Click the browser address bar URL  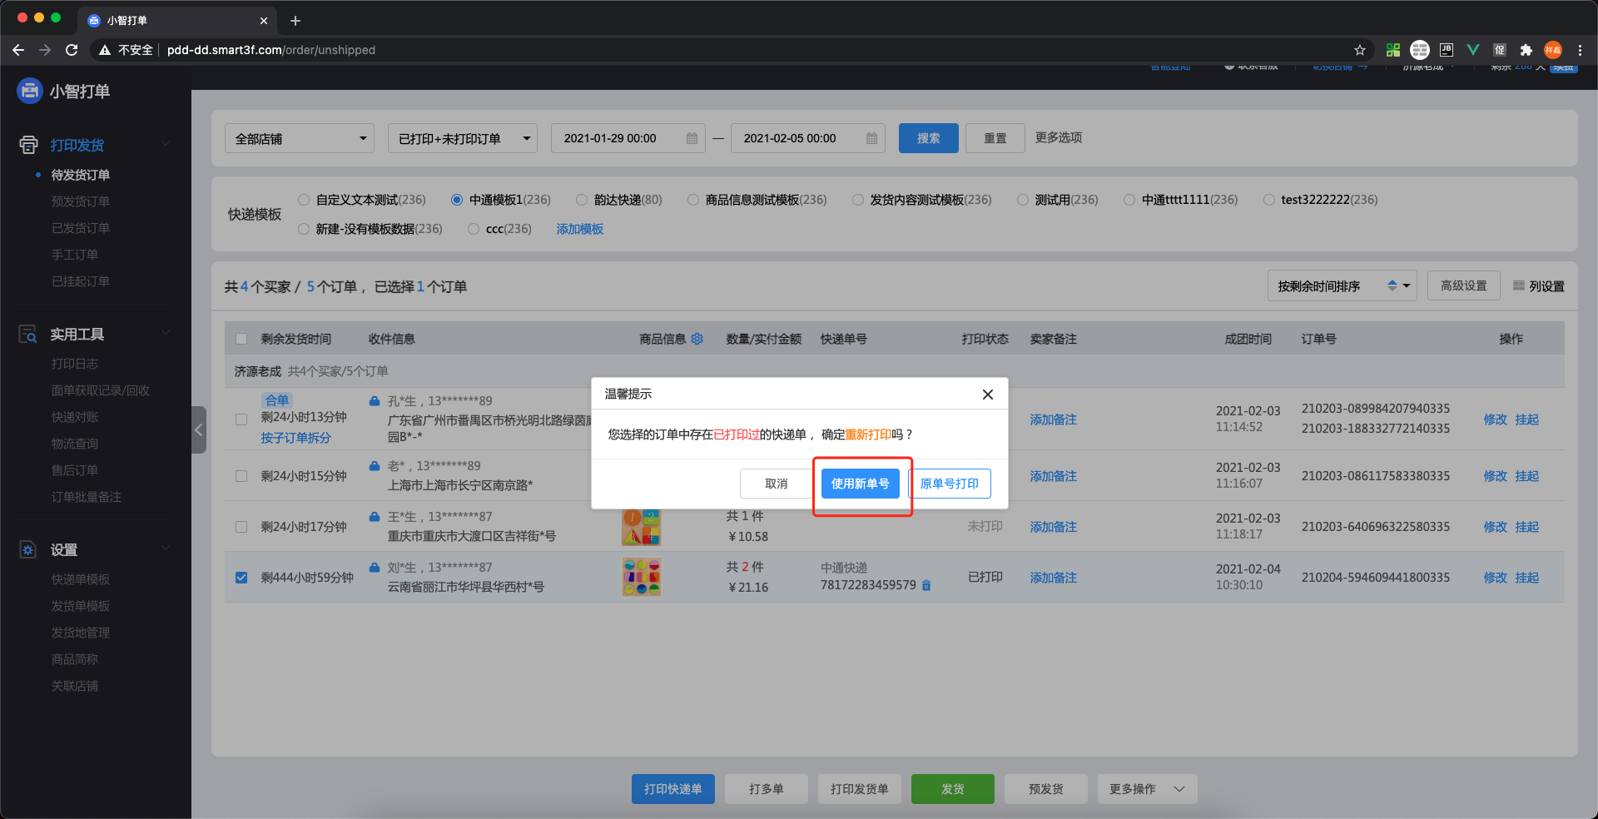[x=271, y=50]
